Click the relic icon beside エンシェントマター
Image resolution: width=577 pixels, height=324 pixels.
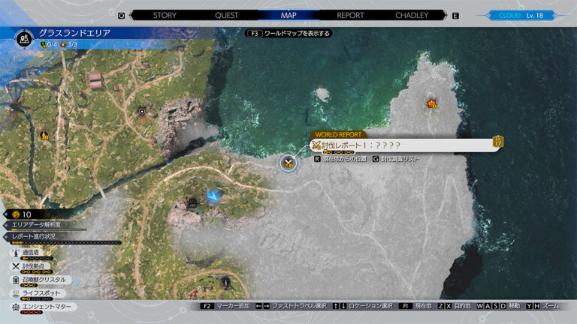16,307
